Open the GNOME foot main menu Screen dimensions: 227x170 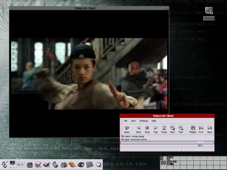coord(5,165)
